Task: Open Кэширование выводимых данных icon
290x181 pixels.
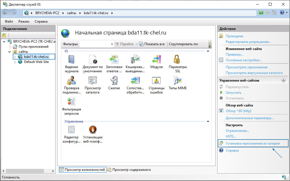Action: [135, 64]
